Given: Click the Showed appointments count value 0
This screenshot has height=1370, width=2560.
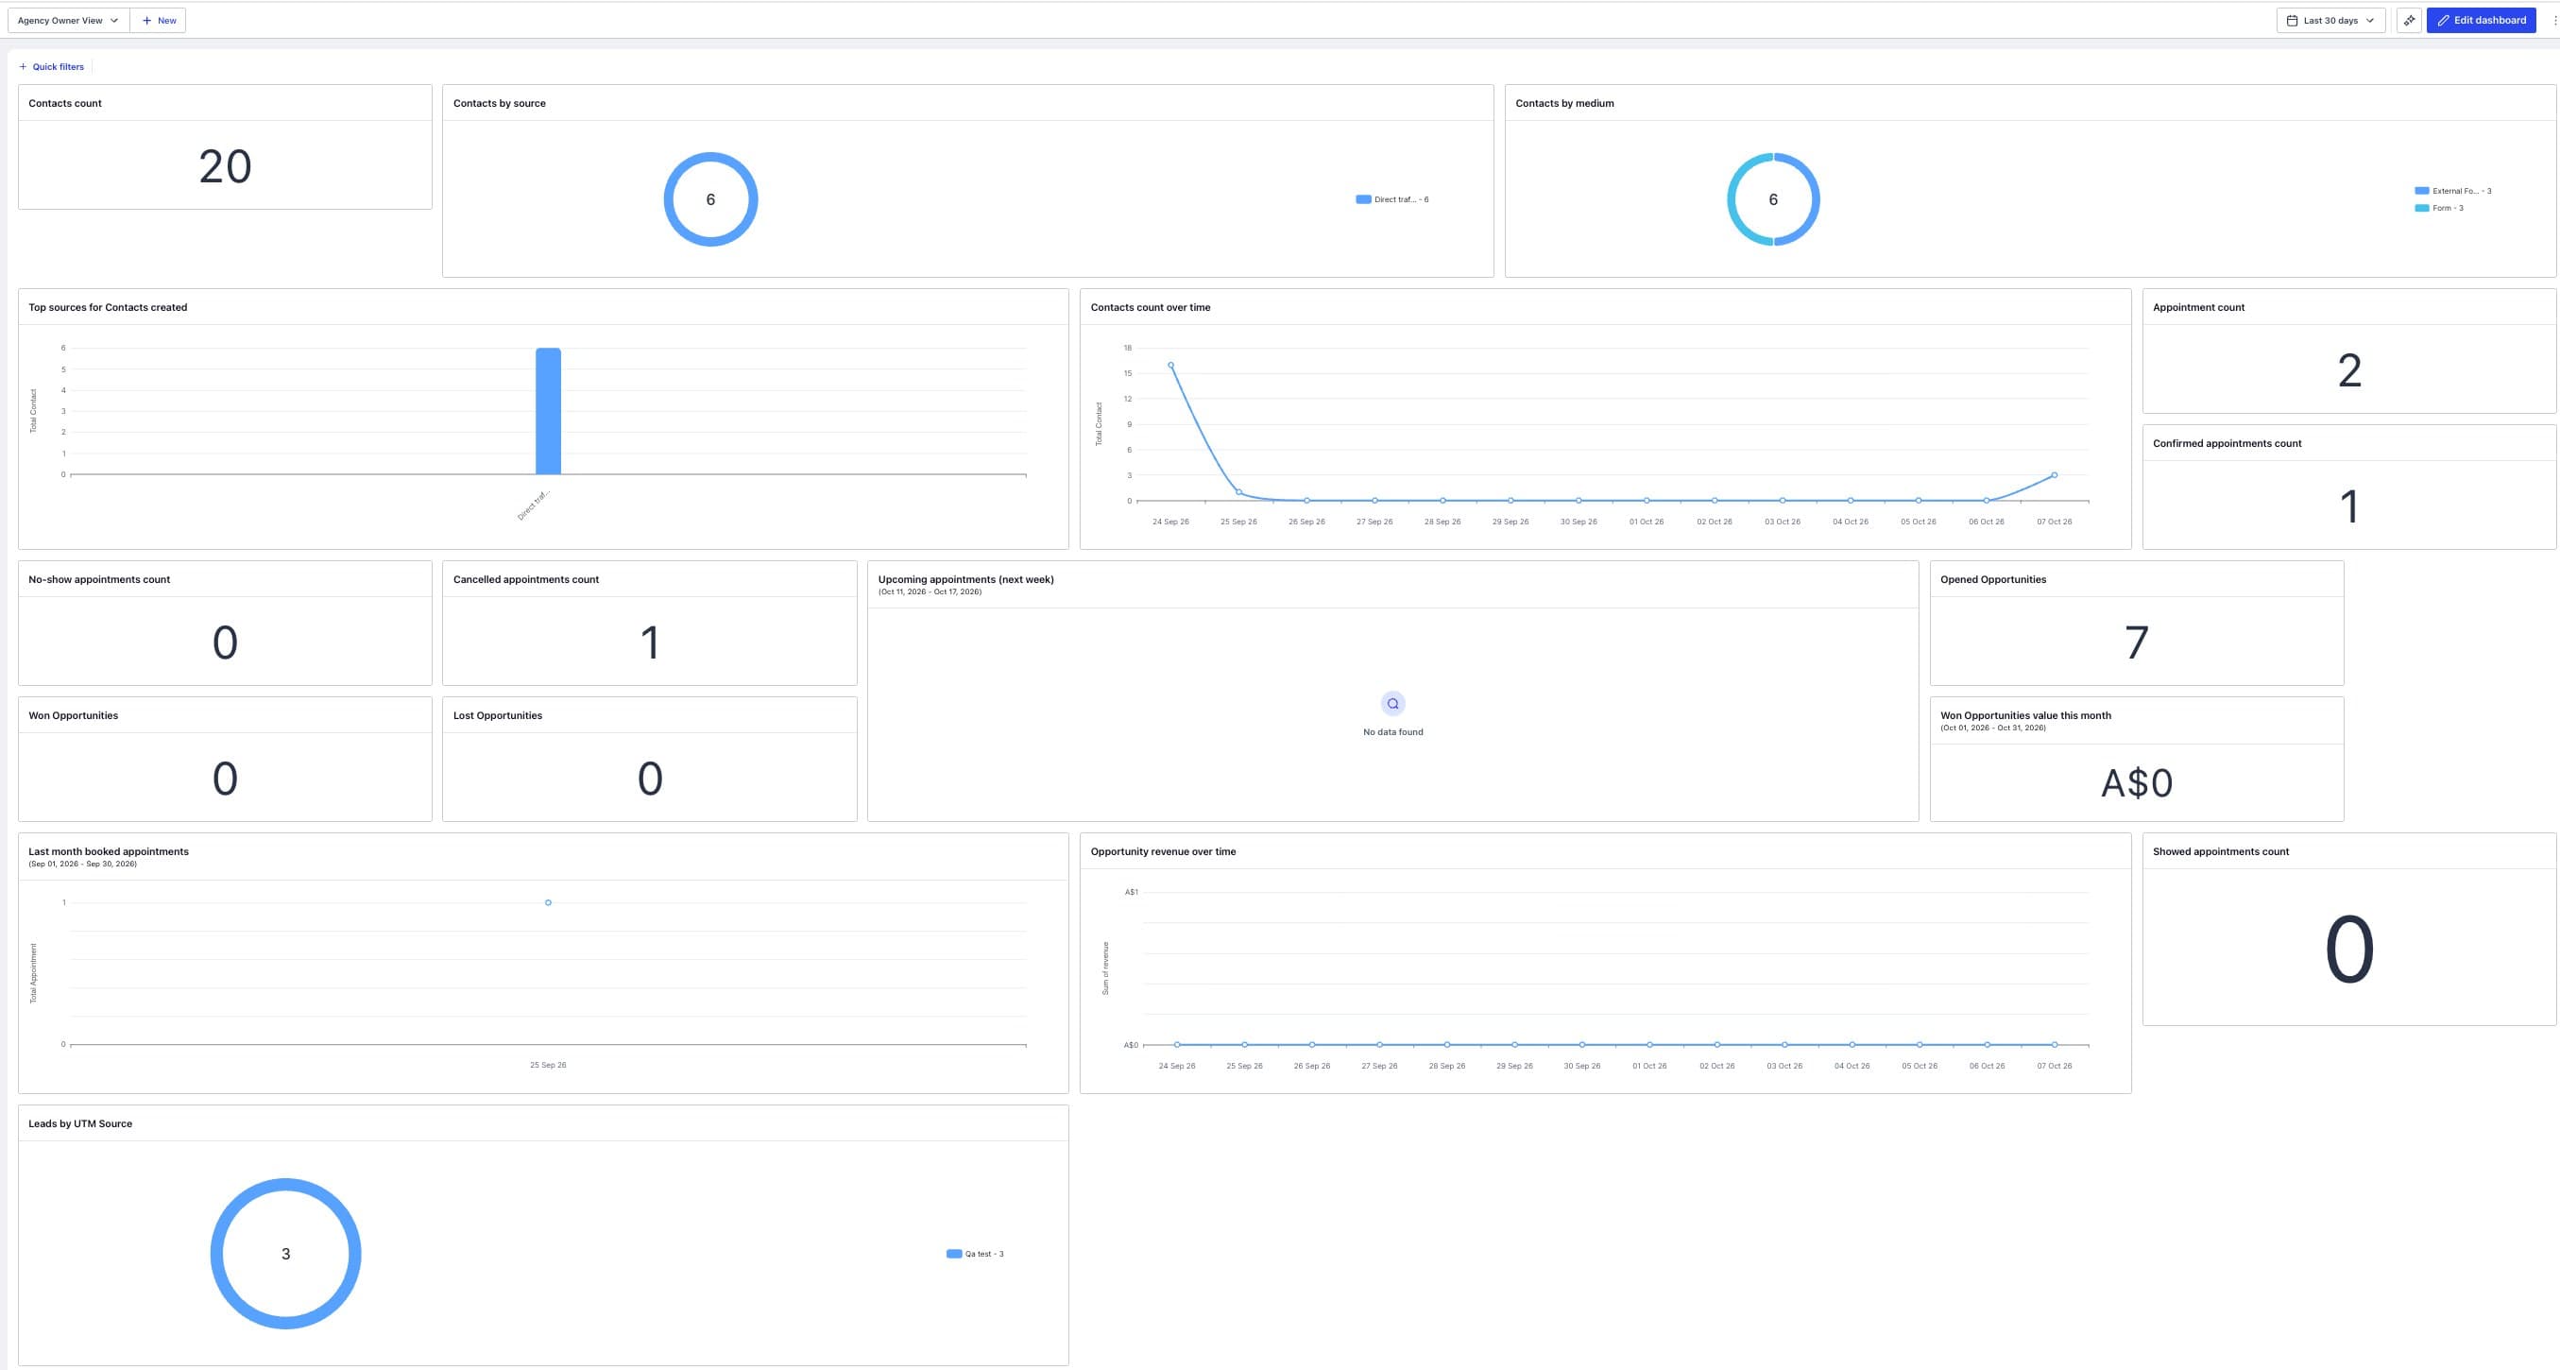Looking at the screenshot, I should tap(2349, 950).
